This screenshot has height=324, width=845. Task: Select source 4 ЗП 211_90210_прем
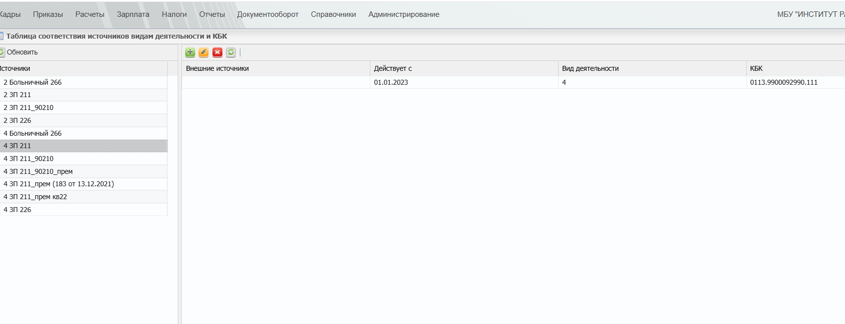[x=83, y=171]
